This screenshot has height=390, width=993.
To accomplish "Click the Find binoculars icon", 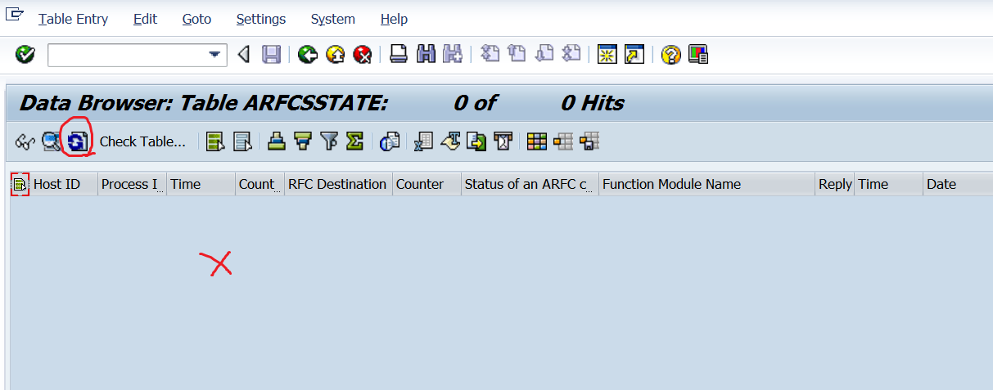I will click(426, 55).
